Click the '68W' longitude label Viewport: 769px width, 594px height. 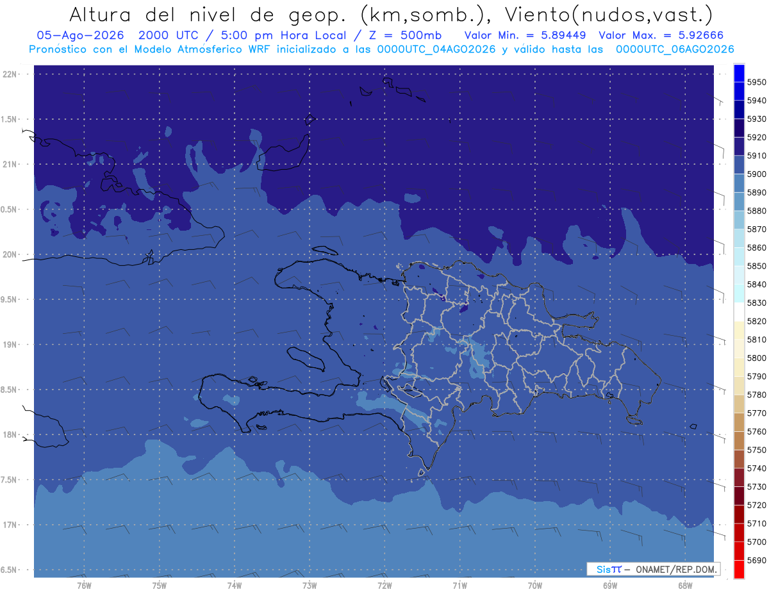(x=685, y=585)
